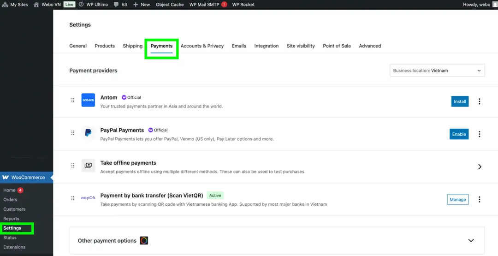Grab Take offline payments drag handle
The height and width of the screenshot is (256, 498).
[73, 166]
